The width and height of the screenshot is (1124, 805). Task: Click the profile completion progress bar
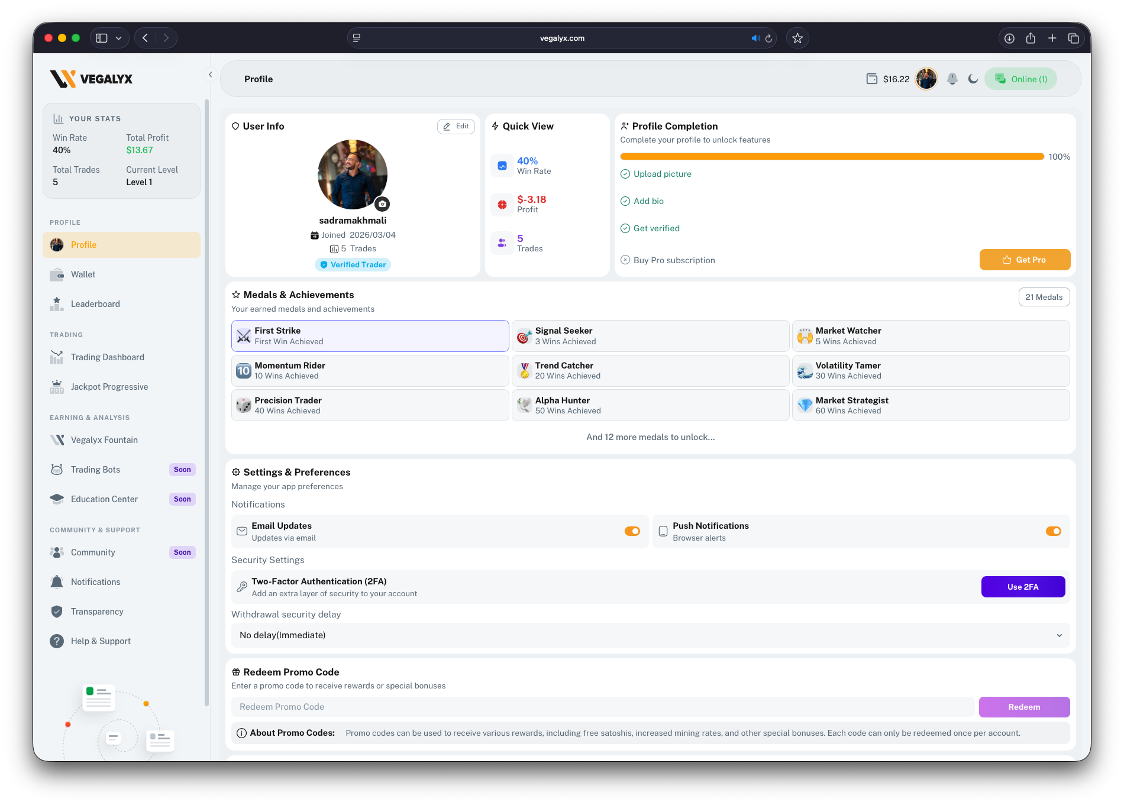tap(832, 157)
